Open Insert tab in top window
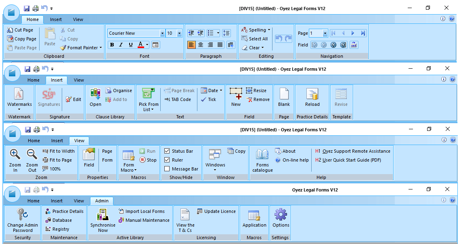Screen dimensions: 459x244 [x=56, y=19]
